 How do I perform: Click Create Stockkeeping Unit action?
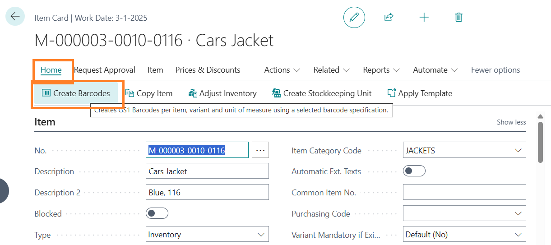coord(322,93)
